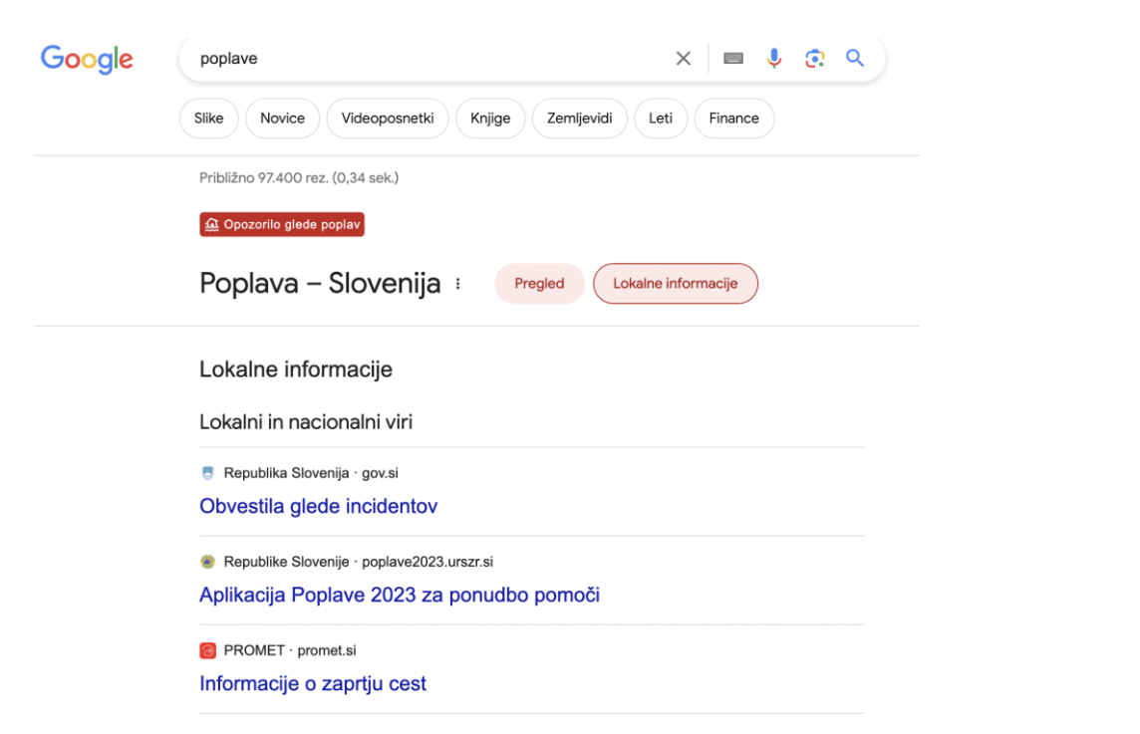Image resolution: width=1140 pixels, height=734 pixels.
Task: Select the Lokalne informacije chip
Action: click(x=675, y=284)
